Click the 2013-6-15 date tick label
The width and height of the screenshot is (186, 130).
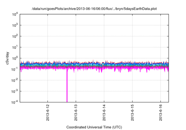point(133,113)
